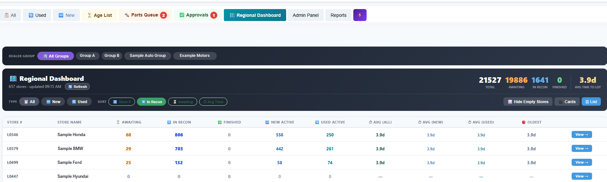This screenshot has width=607, height=182.
Task: Click Sample BMW in recon value 703
Action: (179, 149)
